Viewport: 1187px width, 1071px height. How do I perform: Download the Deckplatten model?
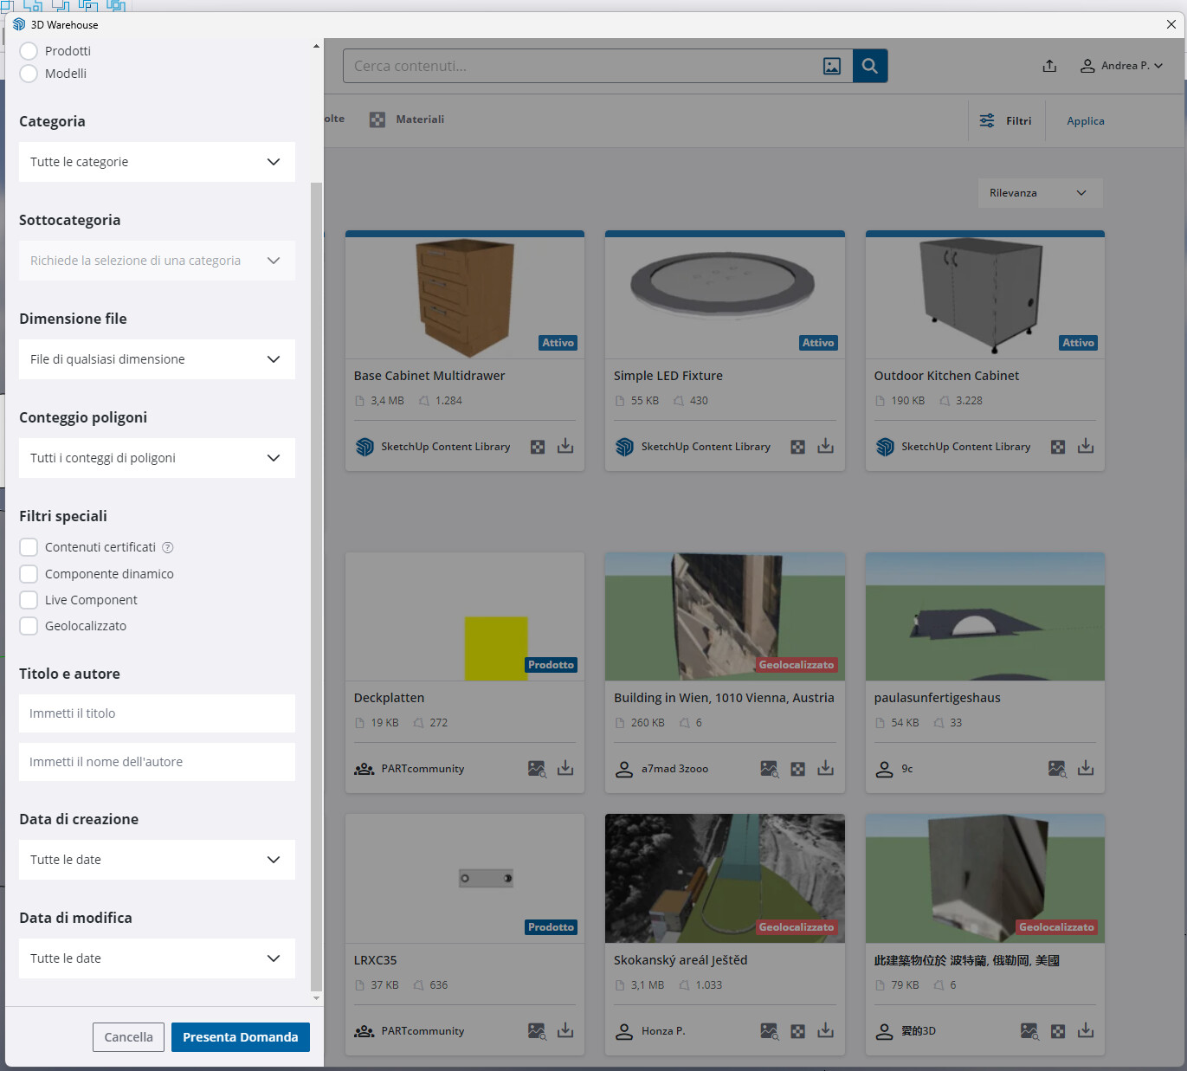(x=565, y=768)
